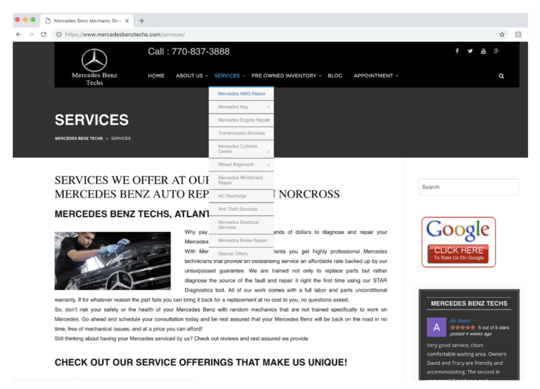The image size is (540, 389).
Task: Open the Facebook social icon
Action: click(457, 51)
